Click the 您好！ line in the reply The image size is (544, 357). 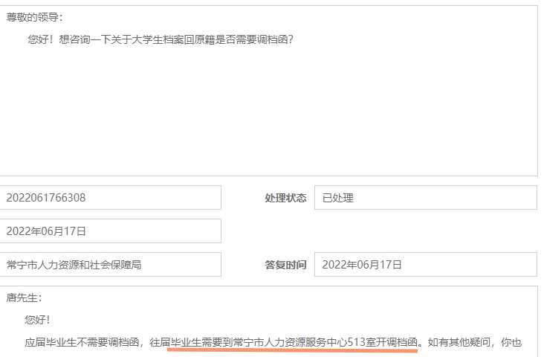[37, 320]
